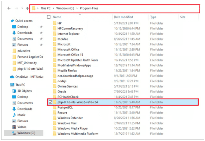Select the OneDrive cloud icon
Image resolution: width=205 pixels, height=141 pixels.
(12, 77)
